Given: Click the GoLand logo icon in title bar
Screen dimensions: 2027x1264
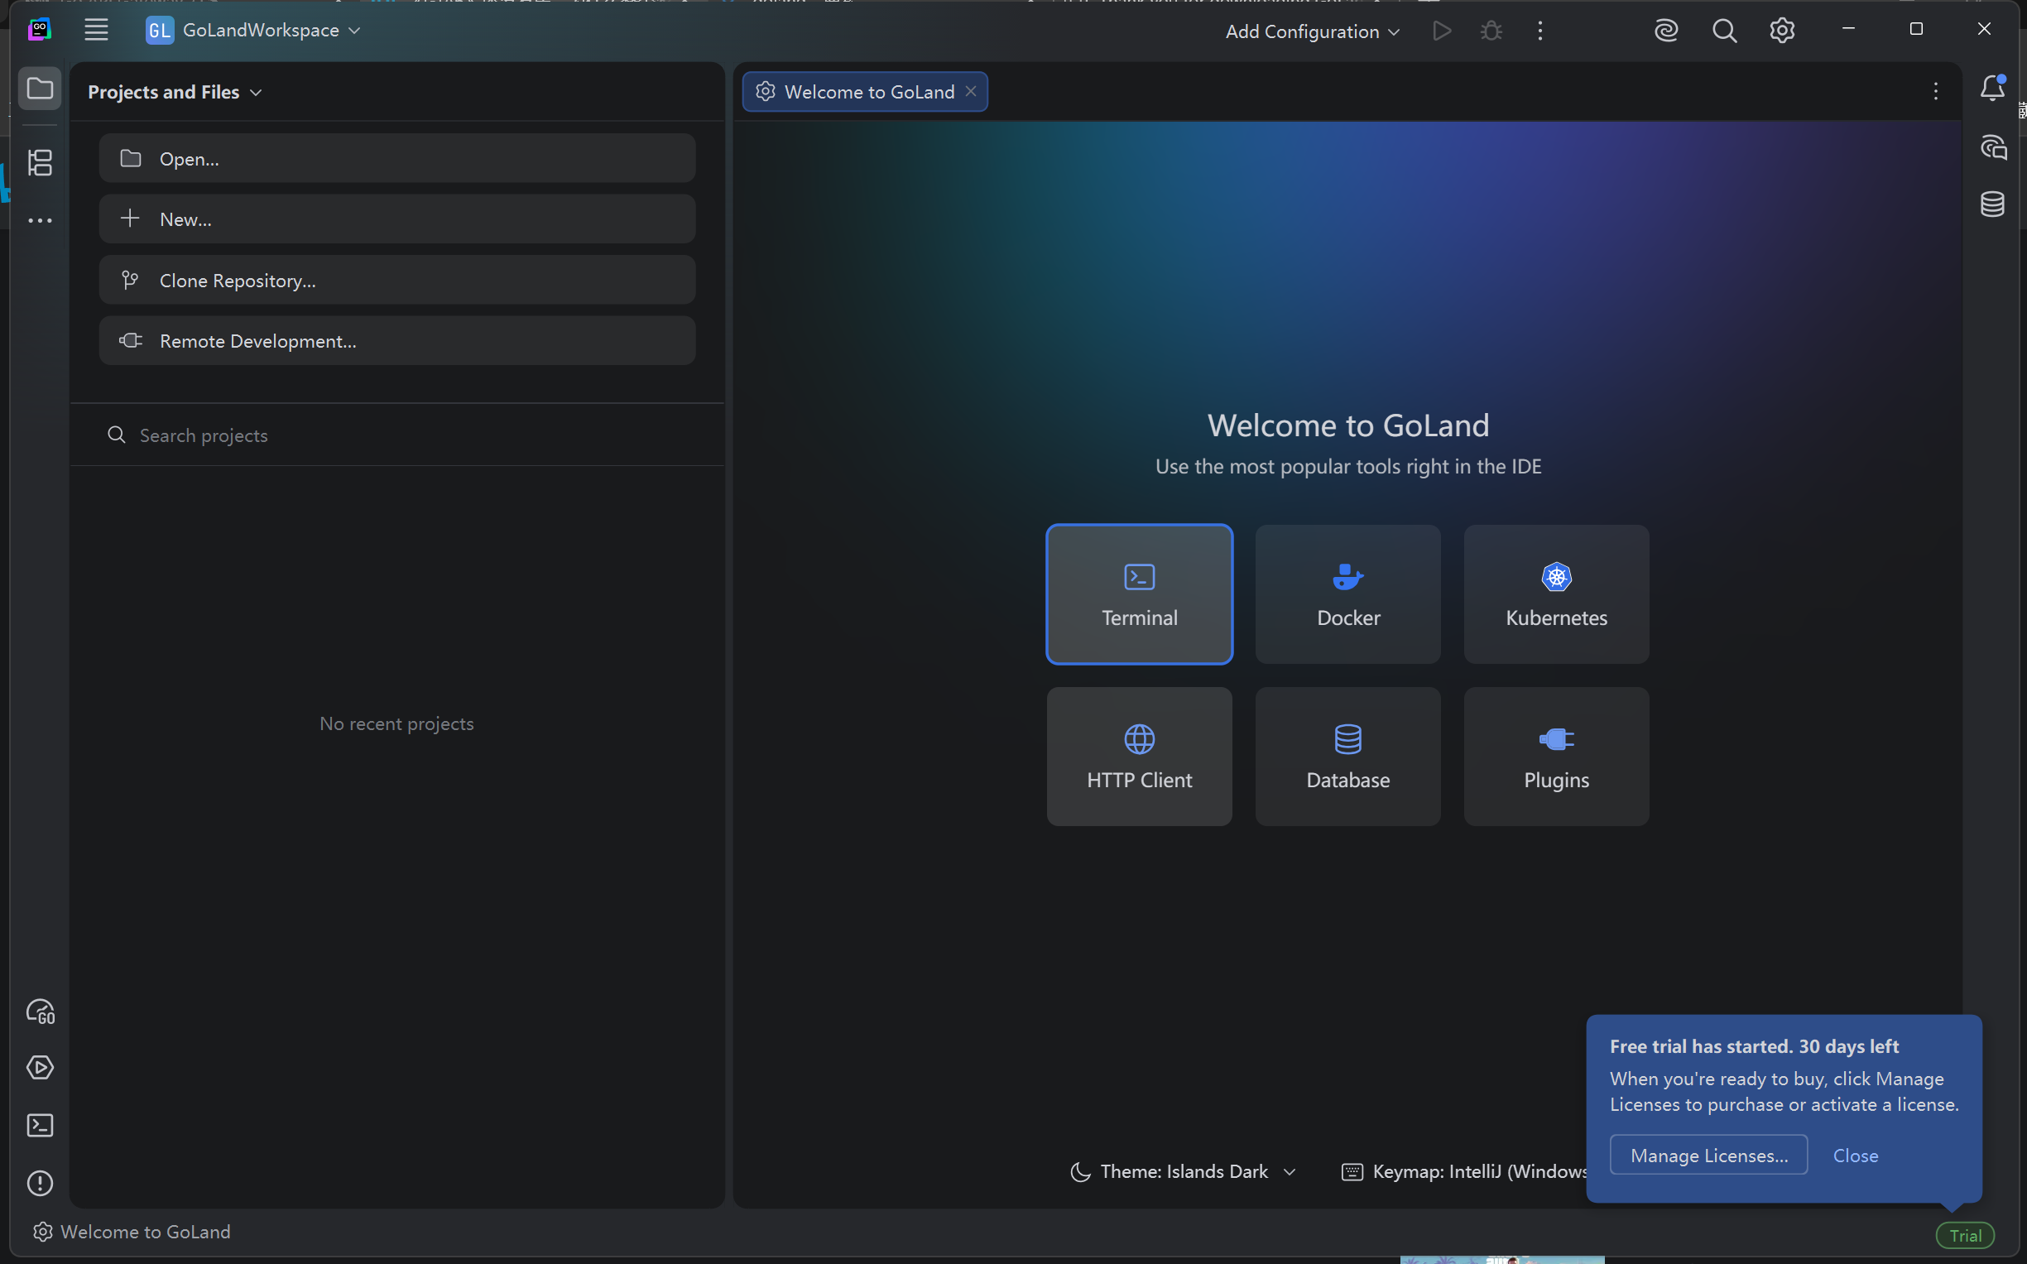Looking at the screenshot, I should [x=39, y=30].
